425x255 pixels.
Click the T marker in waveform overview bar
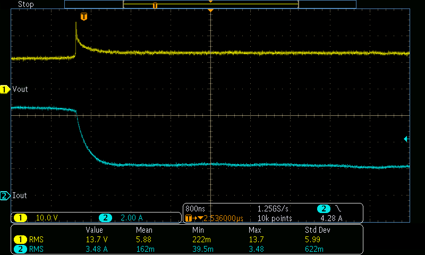155,6
